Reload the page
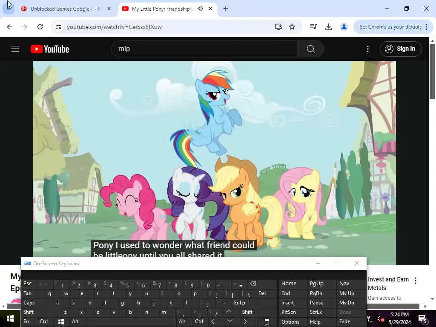 pos(40,27)
